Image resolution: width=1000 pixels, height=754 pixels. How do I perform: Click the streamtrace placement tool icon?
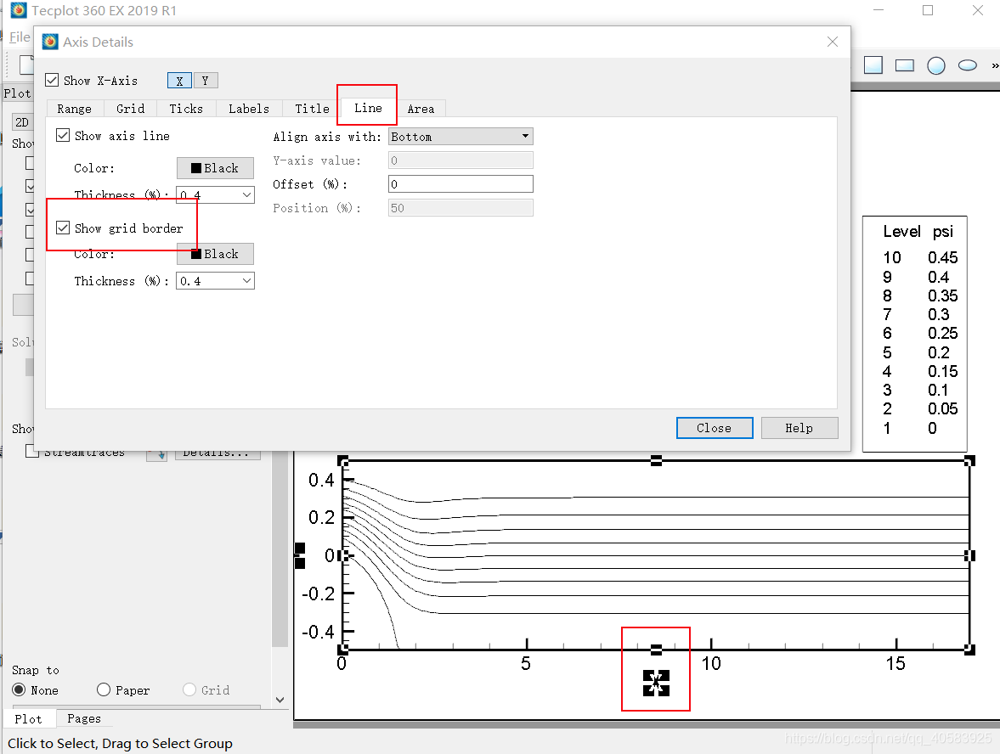pos(156,453)
